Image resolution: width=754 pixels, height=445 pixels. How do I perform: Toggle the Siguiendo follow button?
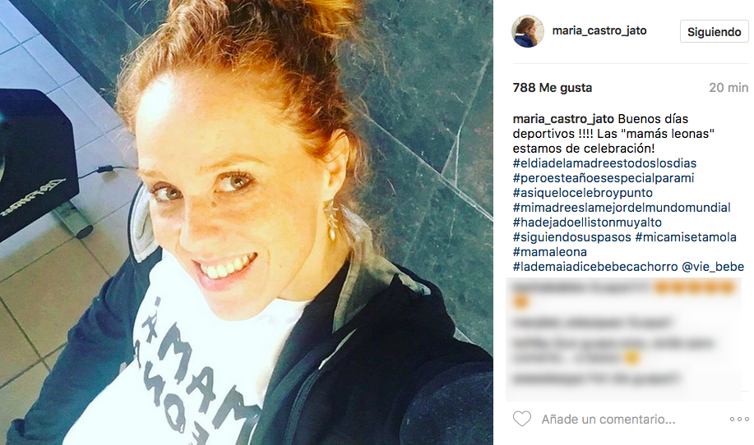click(x=714, y=32)
